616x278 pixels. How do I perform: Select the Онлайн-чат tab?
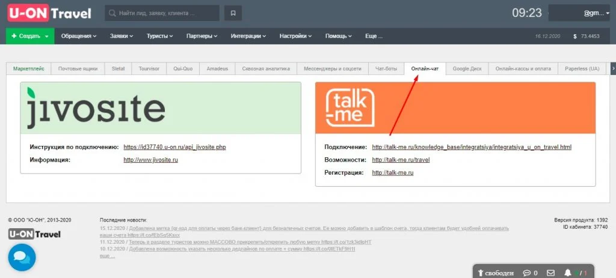coord(425,68)
